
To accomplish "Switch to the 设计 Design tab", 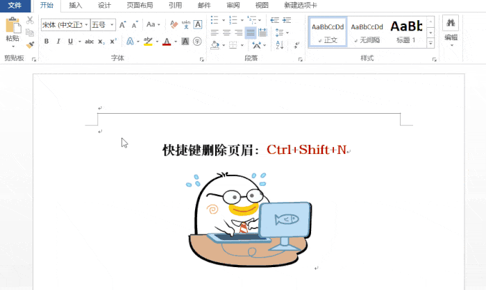I will [104, 6].
